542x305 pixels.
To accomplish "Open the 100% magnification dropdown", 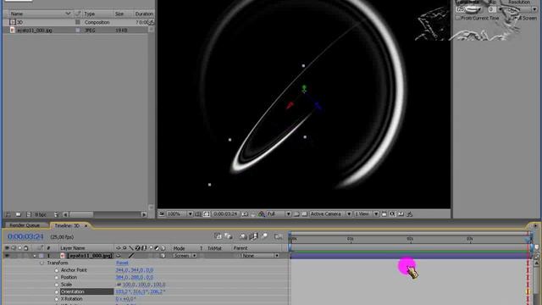I will pos(180,214).
